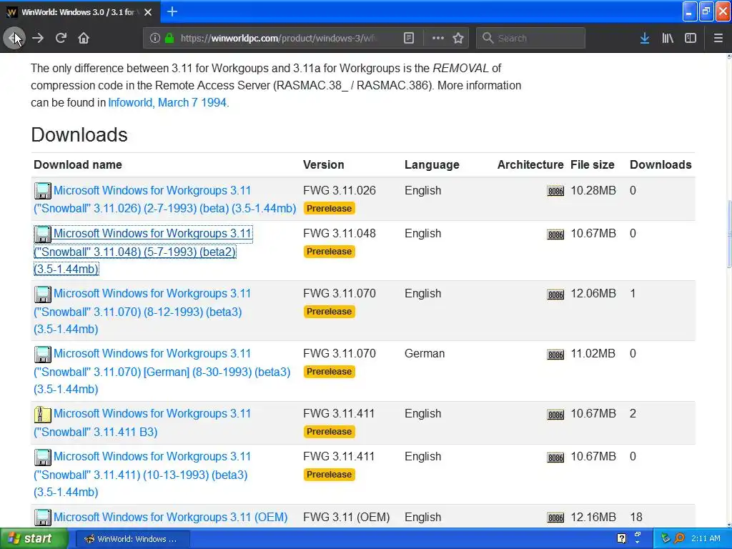This screenshot has width=732, height=549.
Task: Click floppy icon beside 3.11.411 (10-13-1993)
Action: pos(42,457)
